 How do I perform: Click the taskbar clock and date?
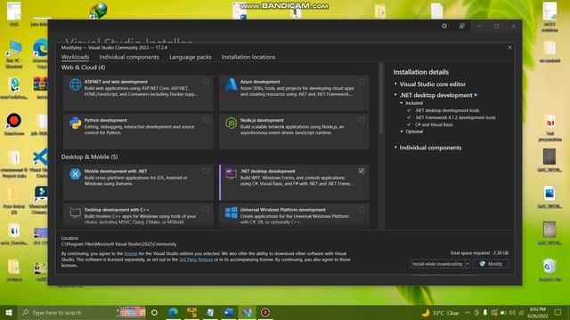pyautogui.click(x=537, y=312)
